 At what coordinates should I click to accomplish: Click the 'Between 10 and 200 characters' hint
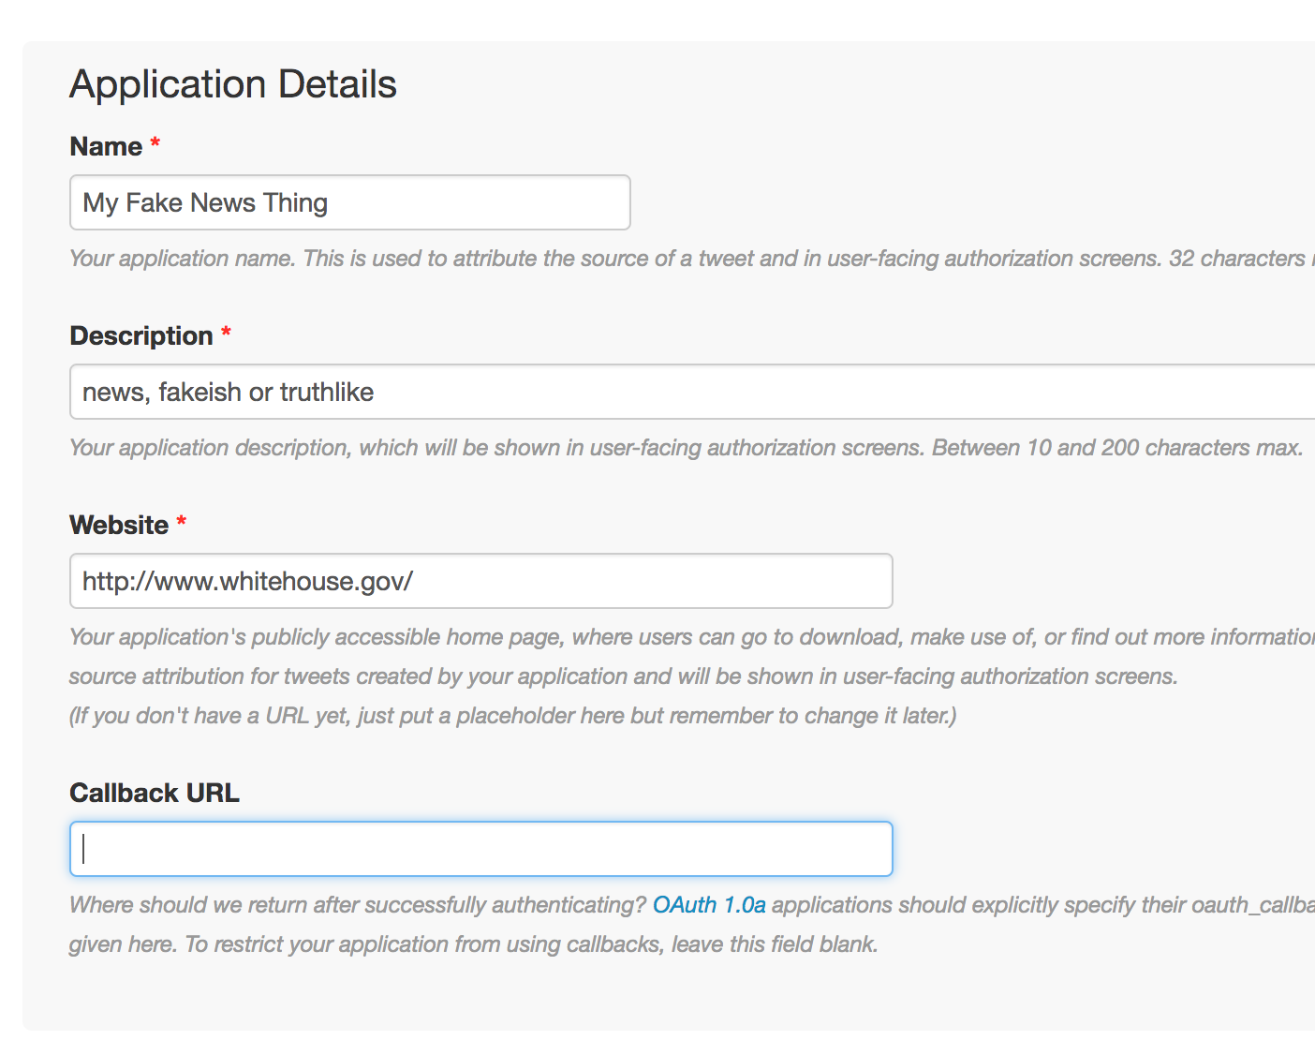[687, 448]
